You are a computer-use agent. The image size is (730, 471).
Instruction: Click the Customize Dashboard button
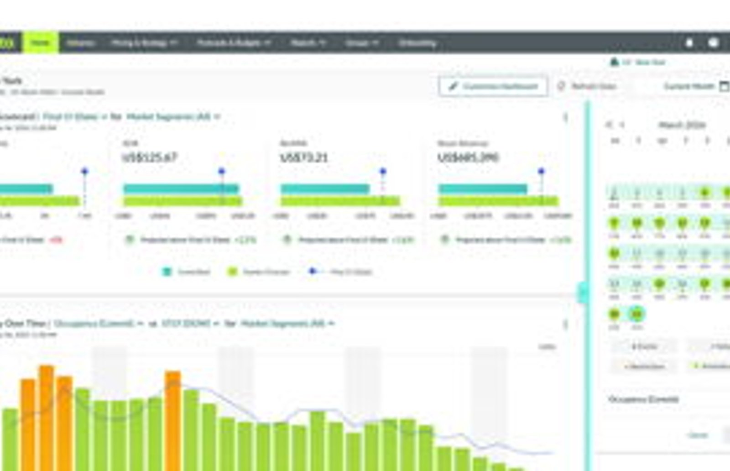[x=493, y=86]
